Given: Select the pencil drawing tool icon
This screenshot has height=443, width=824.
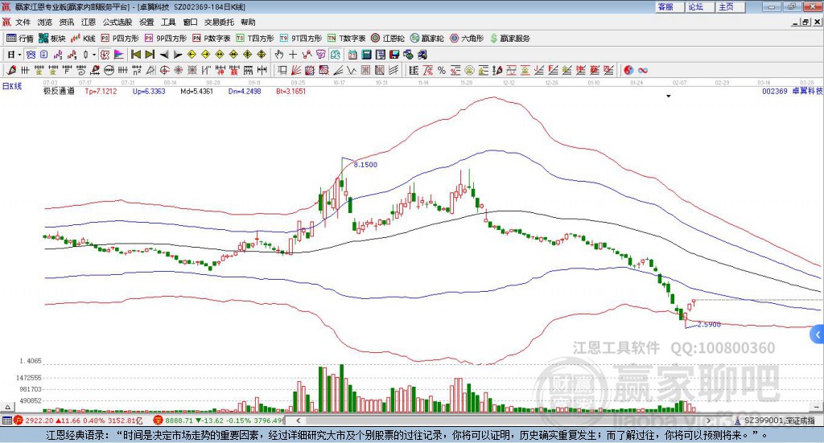Looking at the screenshot, I should 11,70.
